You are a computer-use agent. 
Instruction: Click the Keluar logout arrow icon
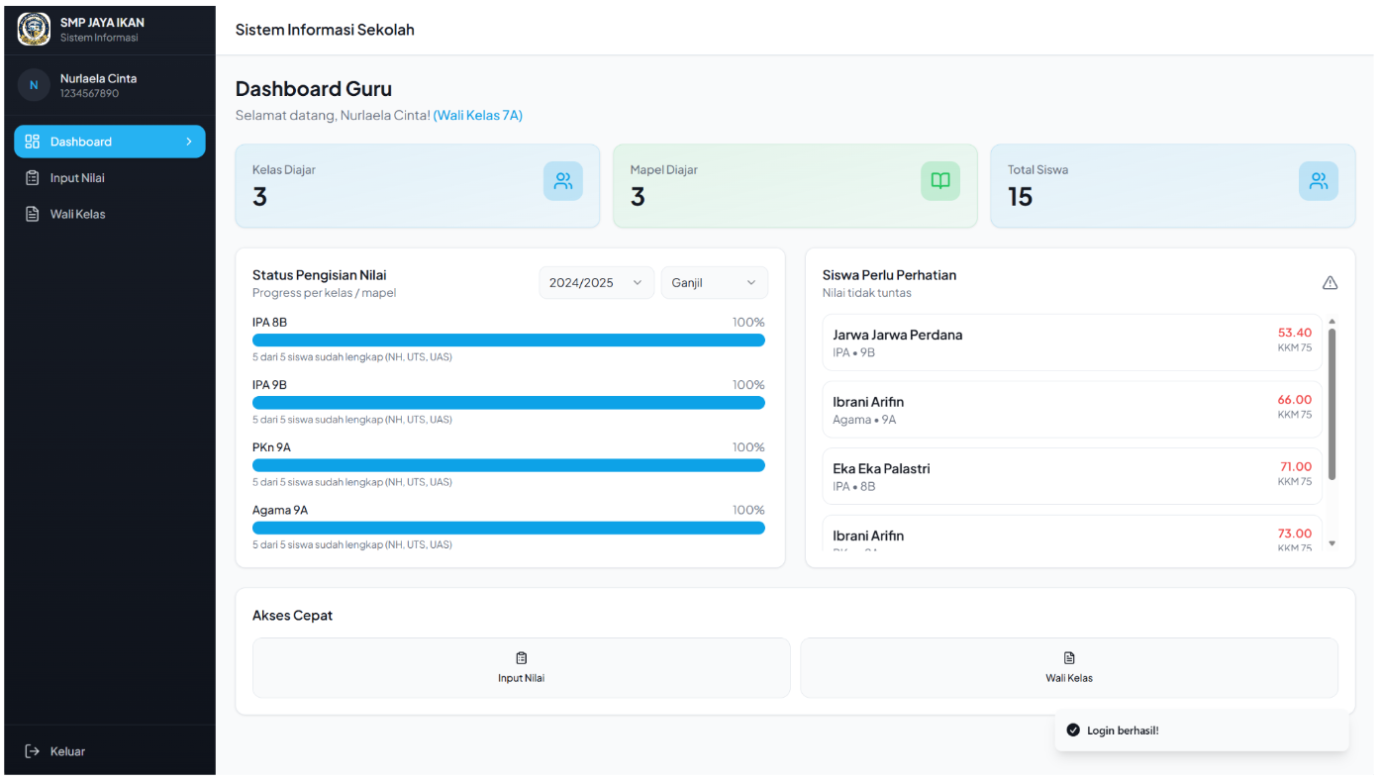point(33,751)
